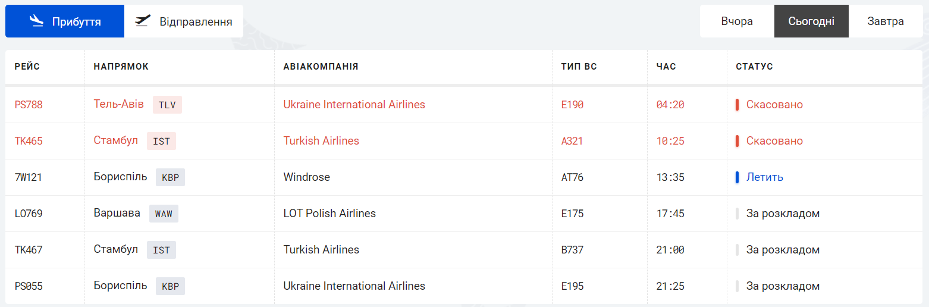Click the blue Летить status indicator
Viewport: 929px width, 307px height.
click(737, 177)
